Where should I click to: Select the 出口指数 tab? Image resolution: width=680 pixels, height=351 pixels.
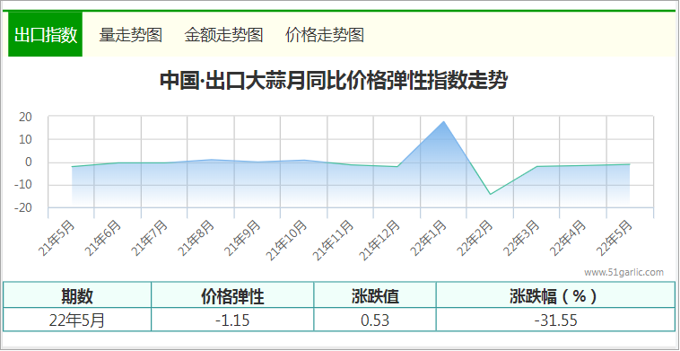(x=46, y=34)
